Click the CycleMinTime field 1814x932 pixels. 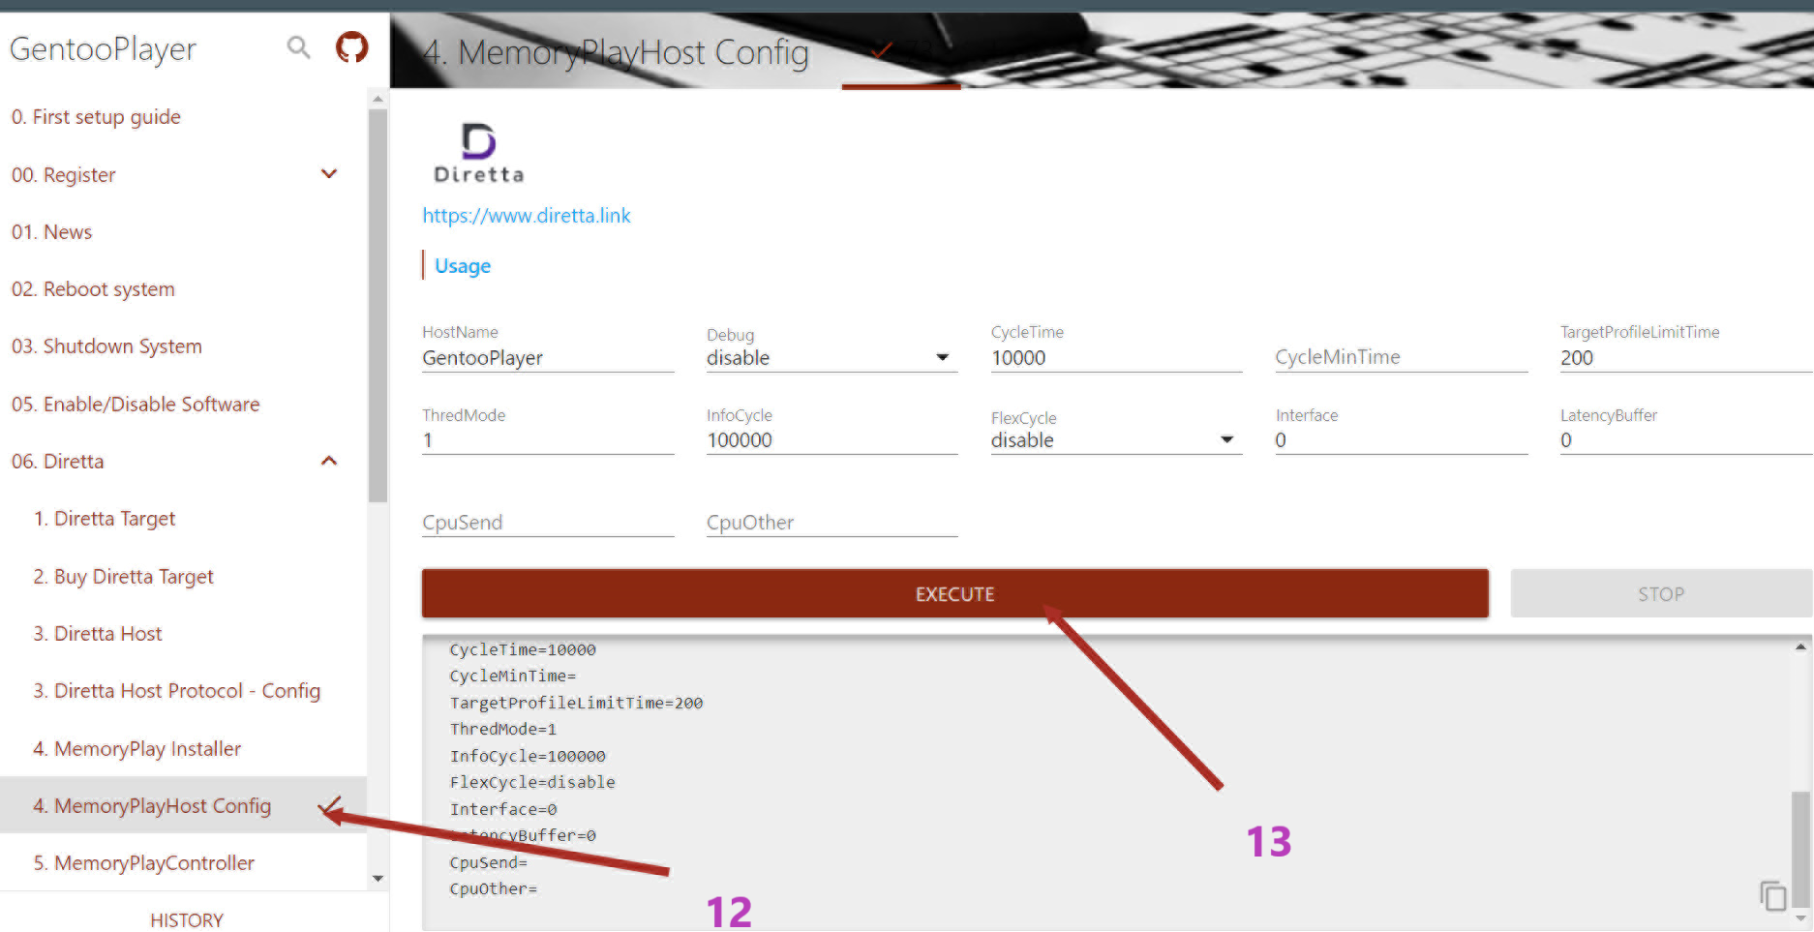pyautogui.click(x=1401, y=357)
